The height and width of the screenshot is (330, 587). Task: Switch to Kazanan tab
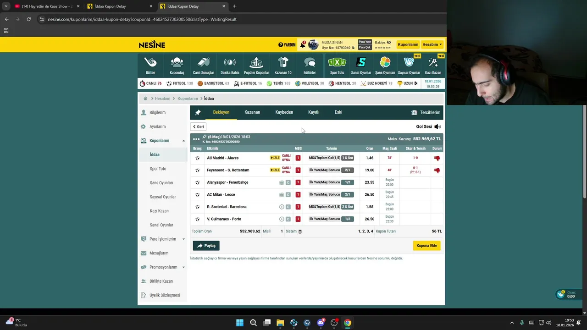click(x=252, y=112)
